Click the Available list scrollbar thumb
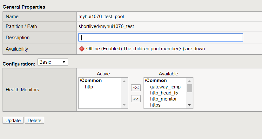The height and width of the screenshot is (139, 262). point(189,88)
